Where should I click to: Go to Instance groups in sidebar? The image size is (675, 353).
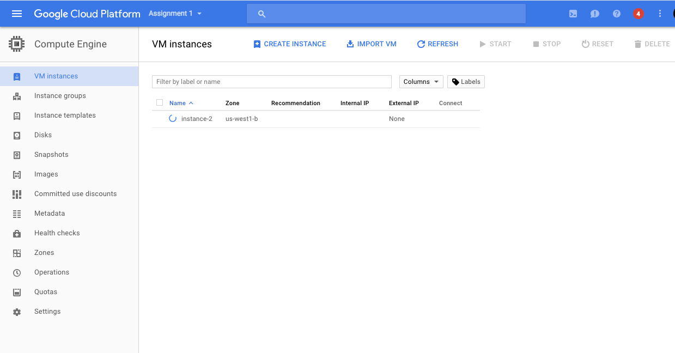point(60,96)
